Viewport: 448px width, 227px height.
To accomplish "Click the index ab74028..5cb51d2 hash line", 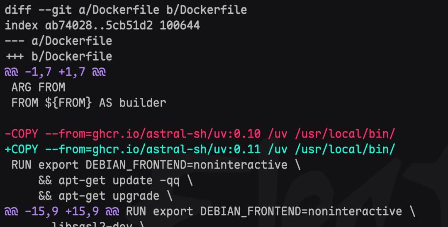I will [x=102, y=25].
